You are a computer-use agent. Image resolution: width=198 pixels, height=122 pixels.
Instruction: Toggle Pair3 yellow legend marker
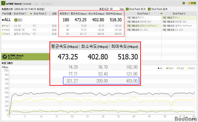point(188,68)
